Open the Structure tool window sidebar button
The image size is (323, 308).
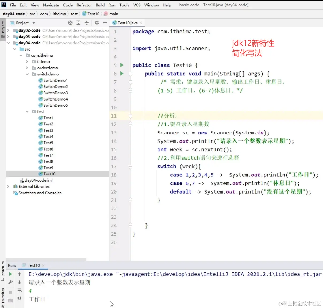coord(3,271)
